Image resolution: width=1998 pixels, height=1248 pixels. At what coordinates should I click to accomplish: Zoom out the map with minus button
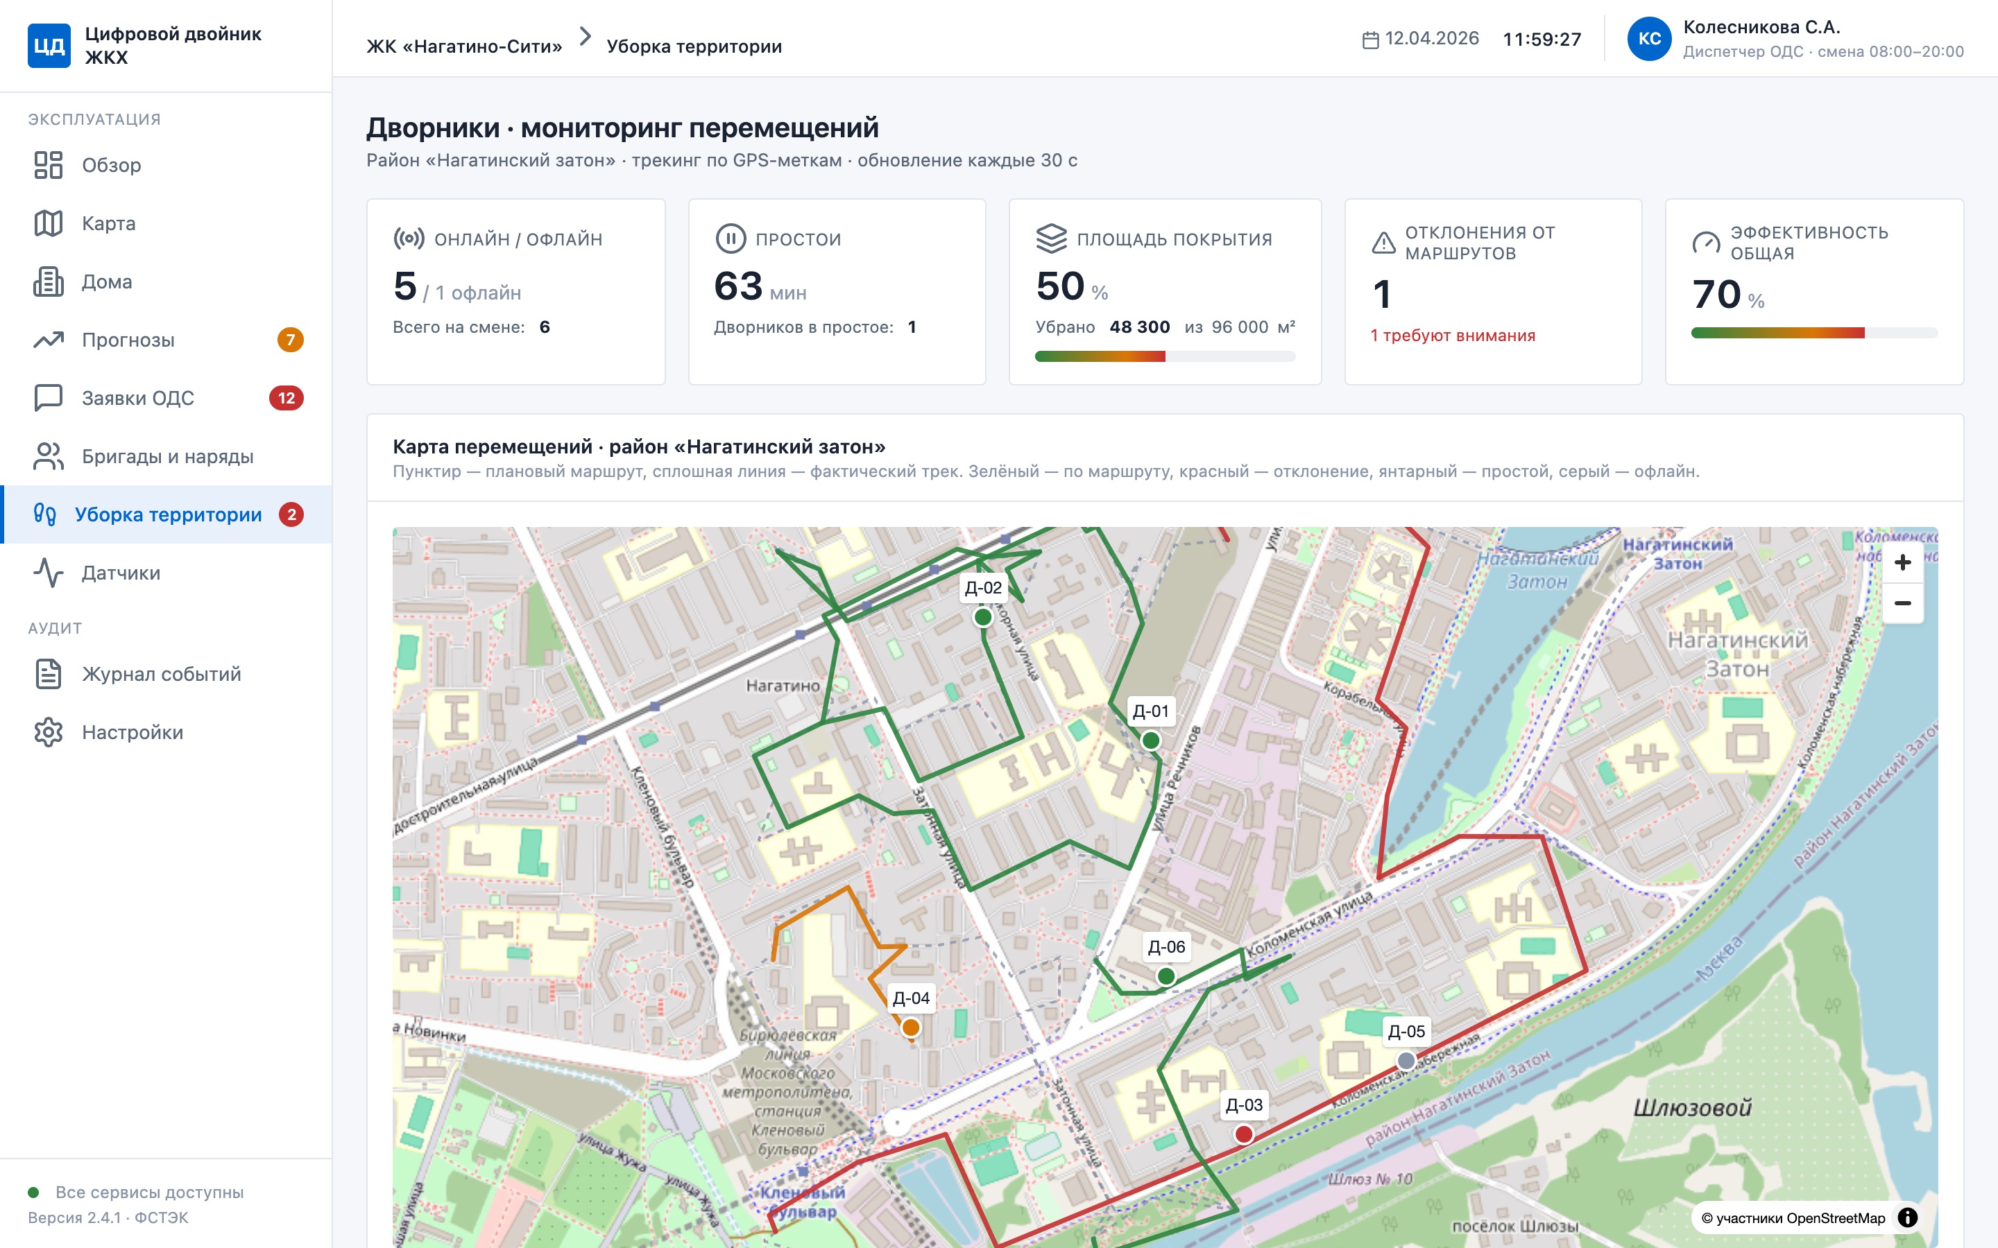pyautogui.click(x=1903, y=603)
